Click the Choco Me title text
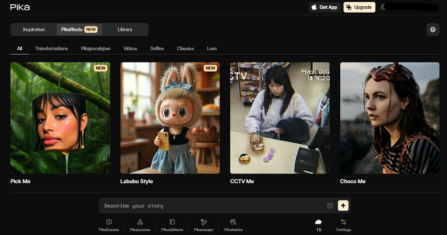 (353, 182)
